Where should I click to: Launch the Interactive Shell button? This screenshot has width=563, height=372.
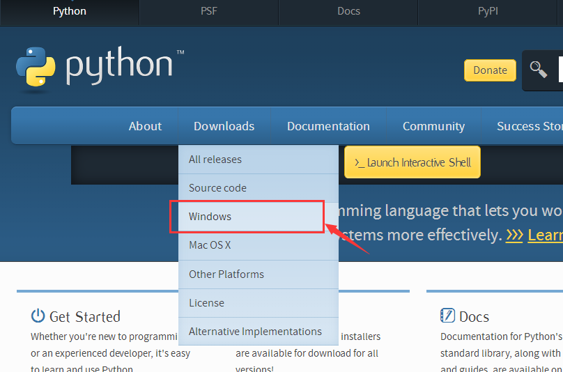[412, 162]
